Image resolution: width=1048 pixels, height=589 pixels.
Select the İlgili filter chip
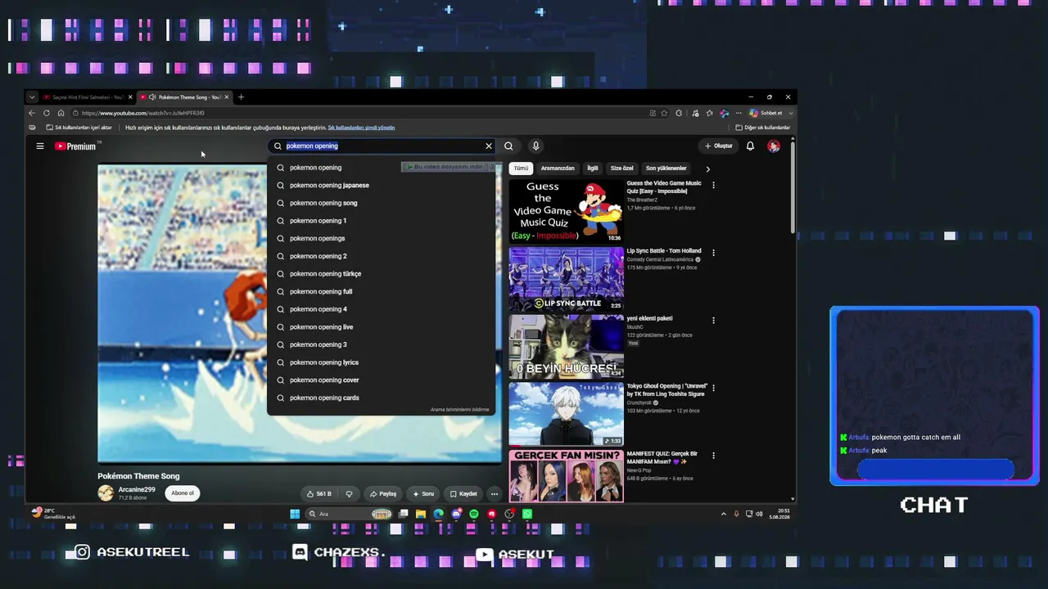coord(593,169)
